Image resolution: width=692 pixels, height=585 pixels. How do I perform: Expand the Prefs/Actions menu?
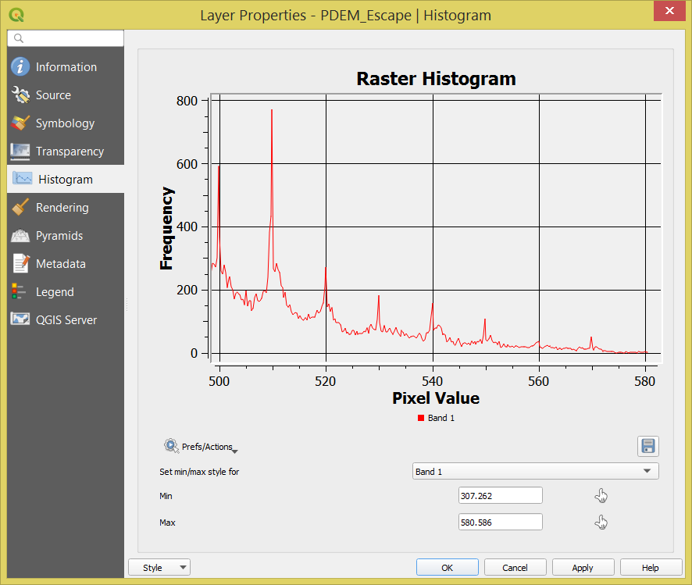click(201, 447)
